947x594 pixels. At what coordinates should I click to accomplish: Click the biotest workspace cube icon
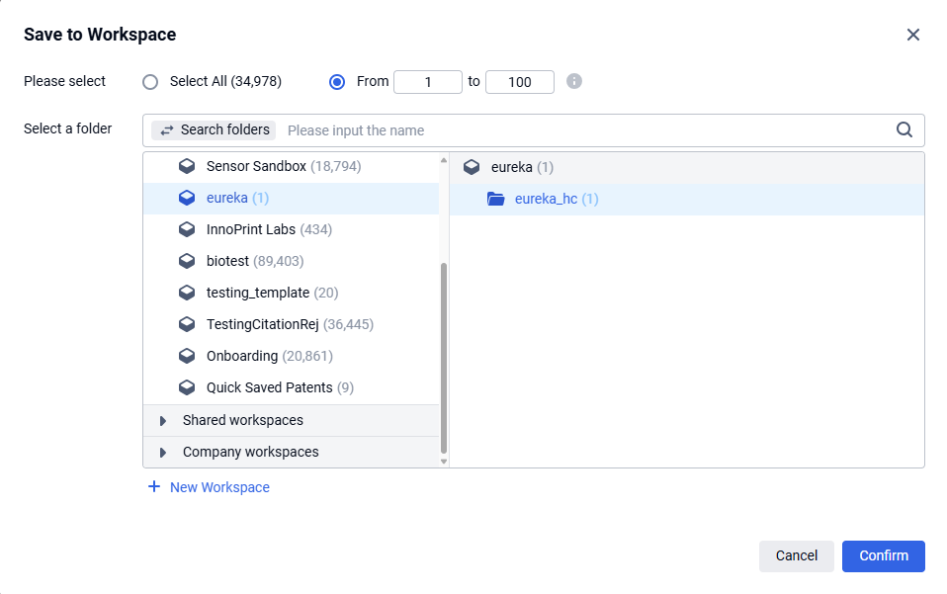187,261
